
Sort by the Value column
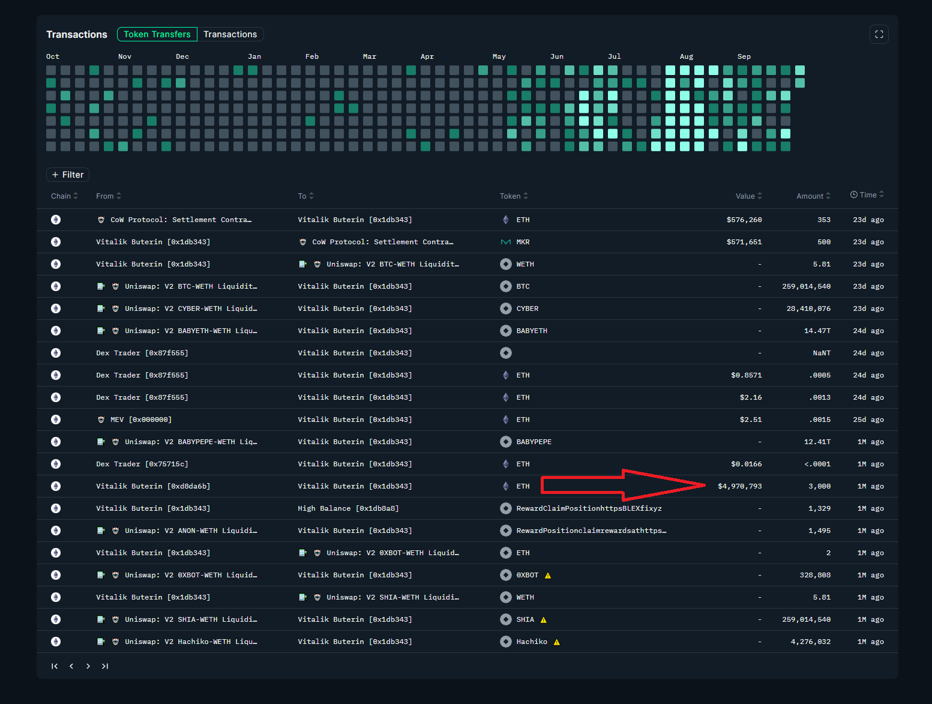[x=748, y=196]
